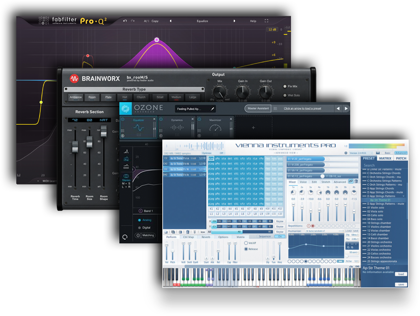Screen dimensions: 420x316
Task: Open the Stretch tab in Vienna mixer
Action: [x=326, y=182]
